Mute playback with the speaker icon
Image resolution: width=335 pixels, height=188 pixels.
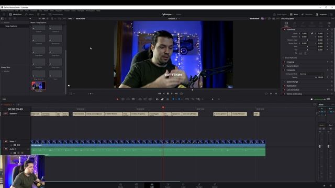(x=312, y=99)
